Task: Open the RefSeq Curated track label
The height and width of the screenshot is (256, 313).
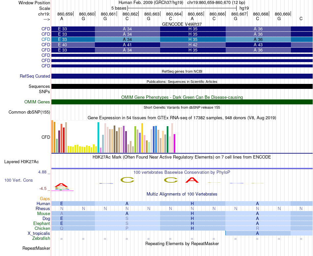Action: point(35,76)
